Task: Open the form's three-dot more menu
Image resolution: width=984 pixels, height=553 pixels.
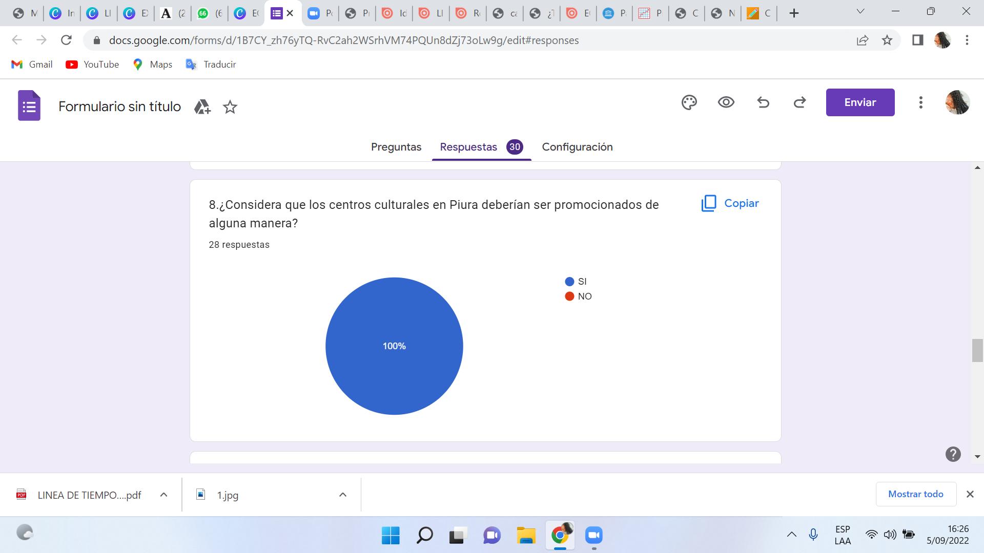Action: (921, 102)
